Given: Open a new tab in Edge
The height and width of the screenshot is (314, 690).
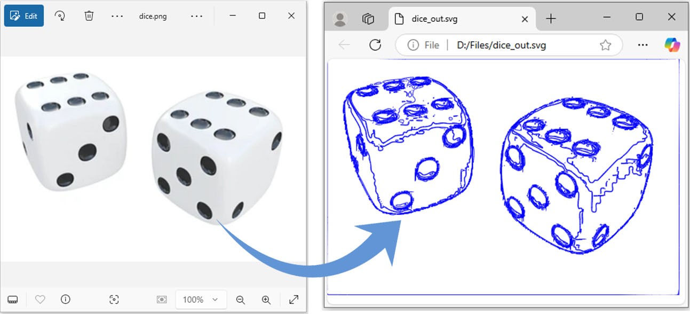Looking at the screenshot, I should [x=551, y=18].
